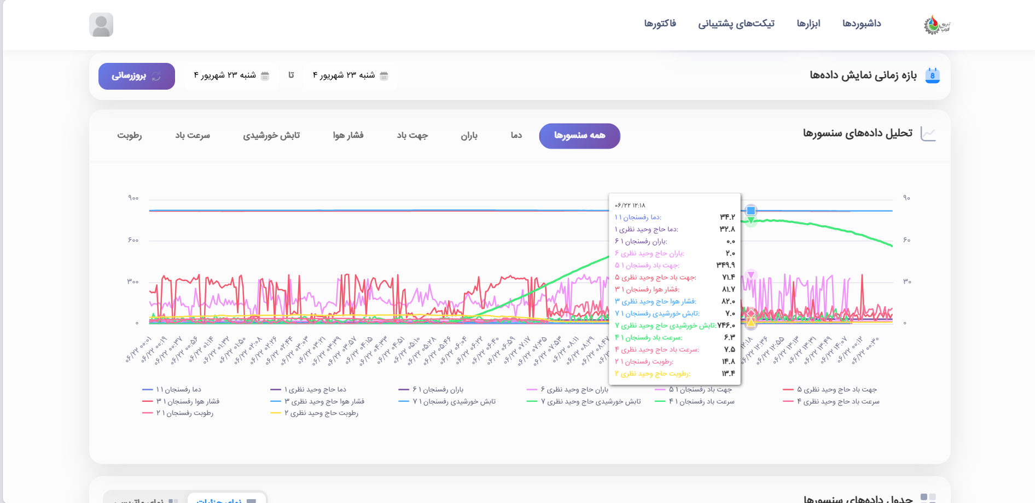
Task: Go to تیکت‌های پشتیبانی page
Action: [736, 24]
